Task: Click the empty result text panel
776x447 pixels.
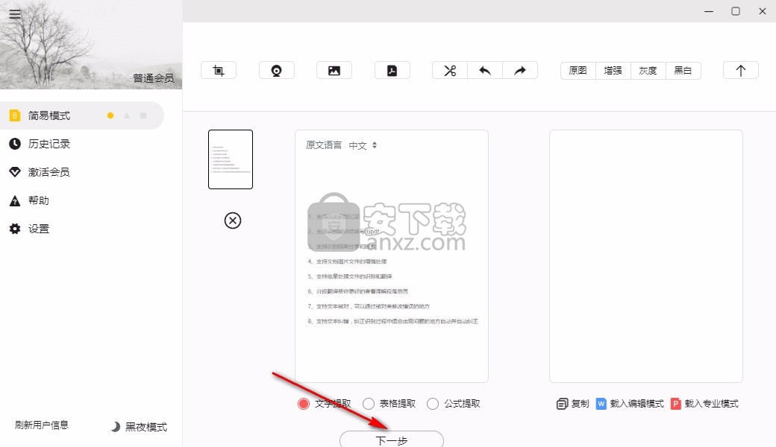Action: [646, 256]
